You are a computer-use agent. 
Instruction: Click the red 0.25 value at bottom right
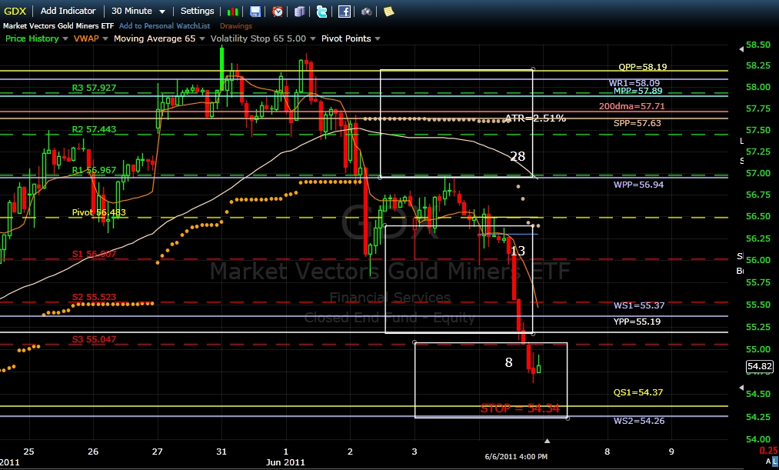coord(769,451)
